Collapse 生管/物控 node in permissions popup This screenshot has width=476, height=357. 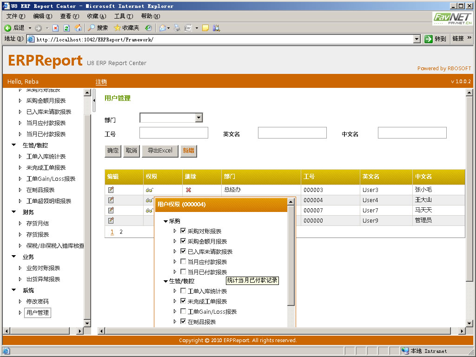(x=166, y=281)
